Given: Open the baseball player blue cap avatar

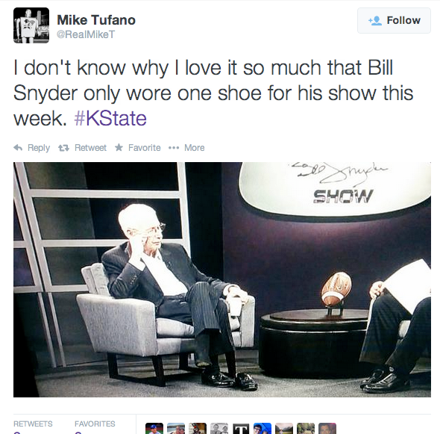Looking at the screenshot, I should (154, 429).
